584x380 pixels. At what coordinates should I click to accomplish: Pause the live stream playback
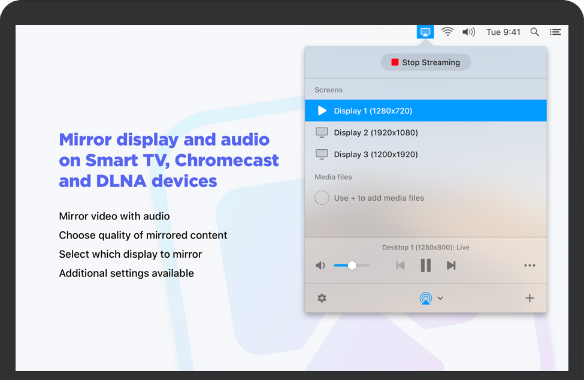pos(426,266)
